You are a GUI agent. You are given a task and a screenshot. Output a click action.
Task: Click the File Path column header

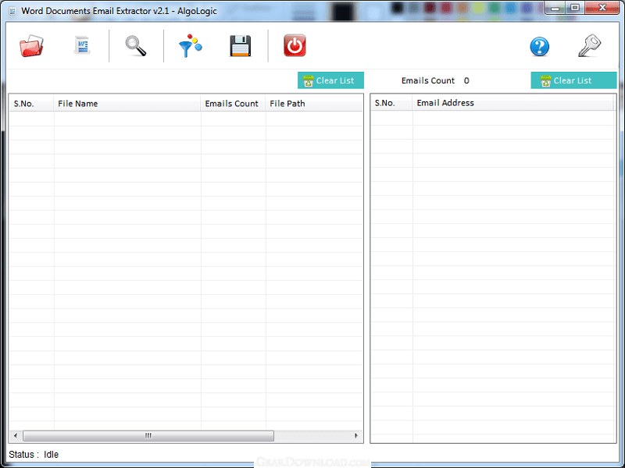314,104
